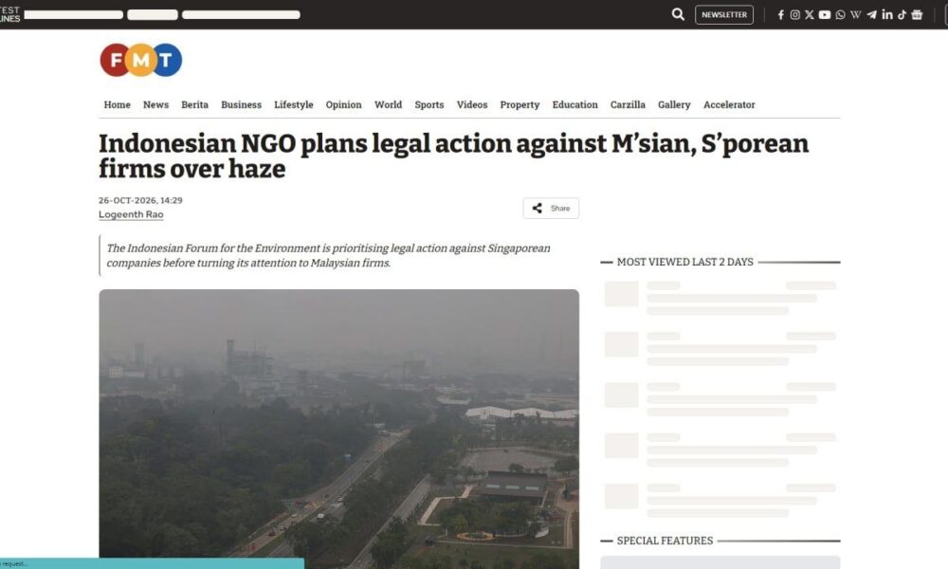Image resolution: width=948 pixels, height=569 pixels.
Task: Go to the Home menu item
Action: click(118, 104)
